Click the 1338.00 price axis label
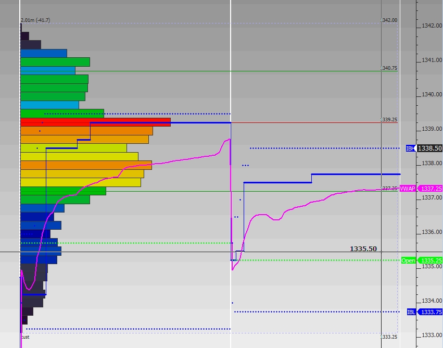 432,163
